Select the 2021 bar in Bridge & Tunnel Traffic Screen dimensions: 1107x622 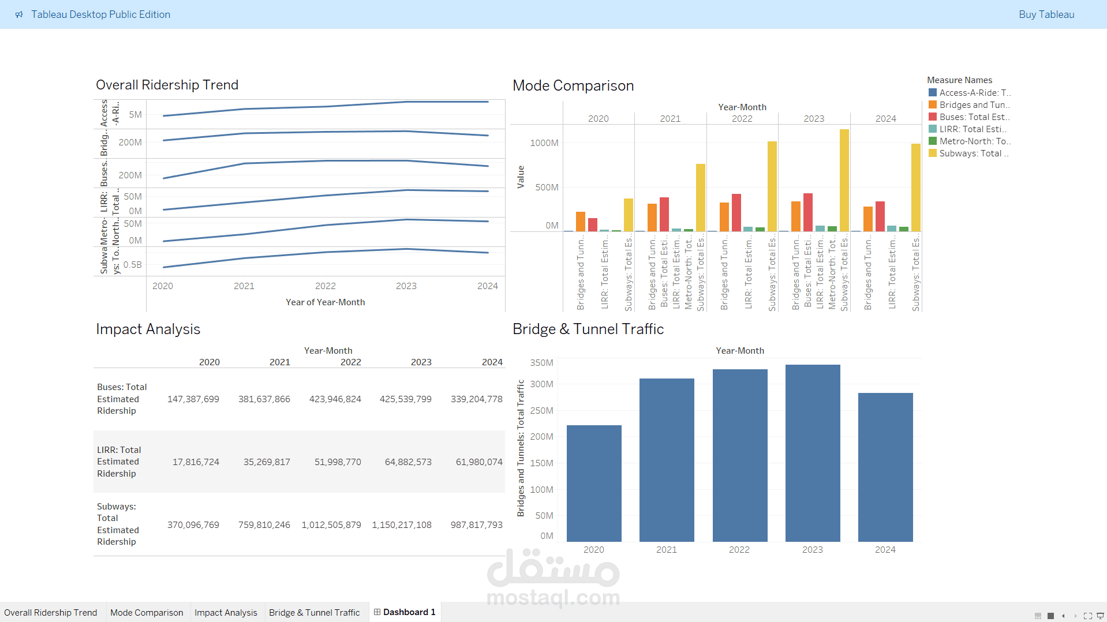tap(667, 460)
